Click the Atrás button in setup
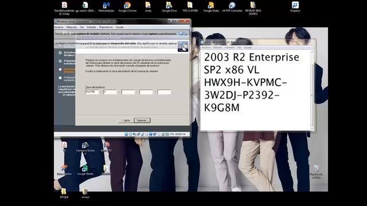Image resolution: width=367 pixels, height=206 pixels. pos(126,120)
